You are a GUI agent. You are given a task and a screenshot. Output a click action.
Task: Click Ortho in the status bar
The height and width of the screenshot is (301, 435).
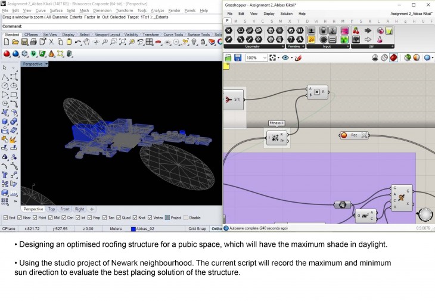216,228
